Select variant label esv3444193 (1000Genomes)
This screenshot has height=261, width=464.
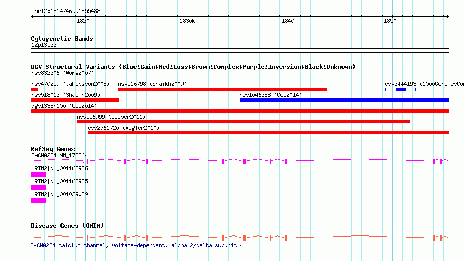pyautogui.click(x=424, y=84)
